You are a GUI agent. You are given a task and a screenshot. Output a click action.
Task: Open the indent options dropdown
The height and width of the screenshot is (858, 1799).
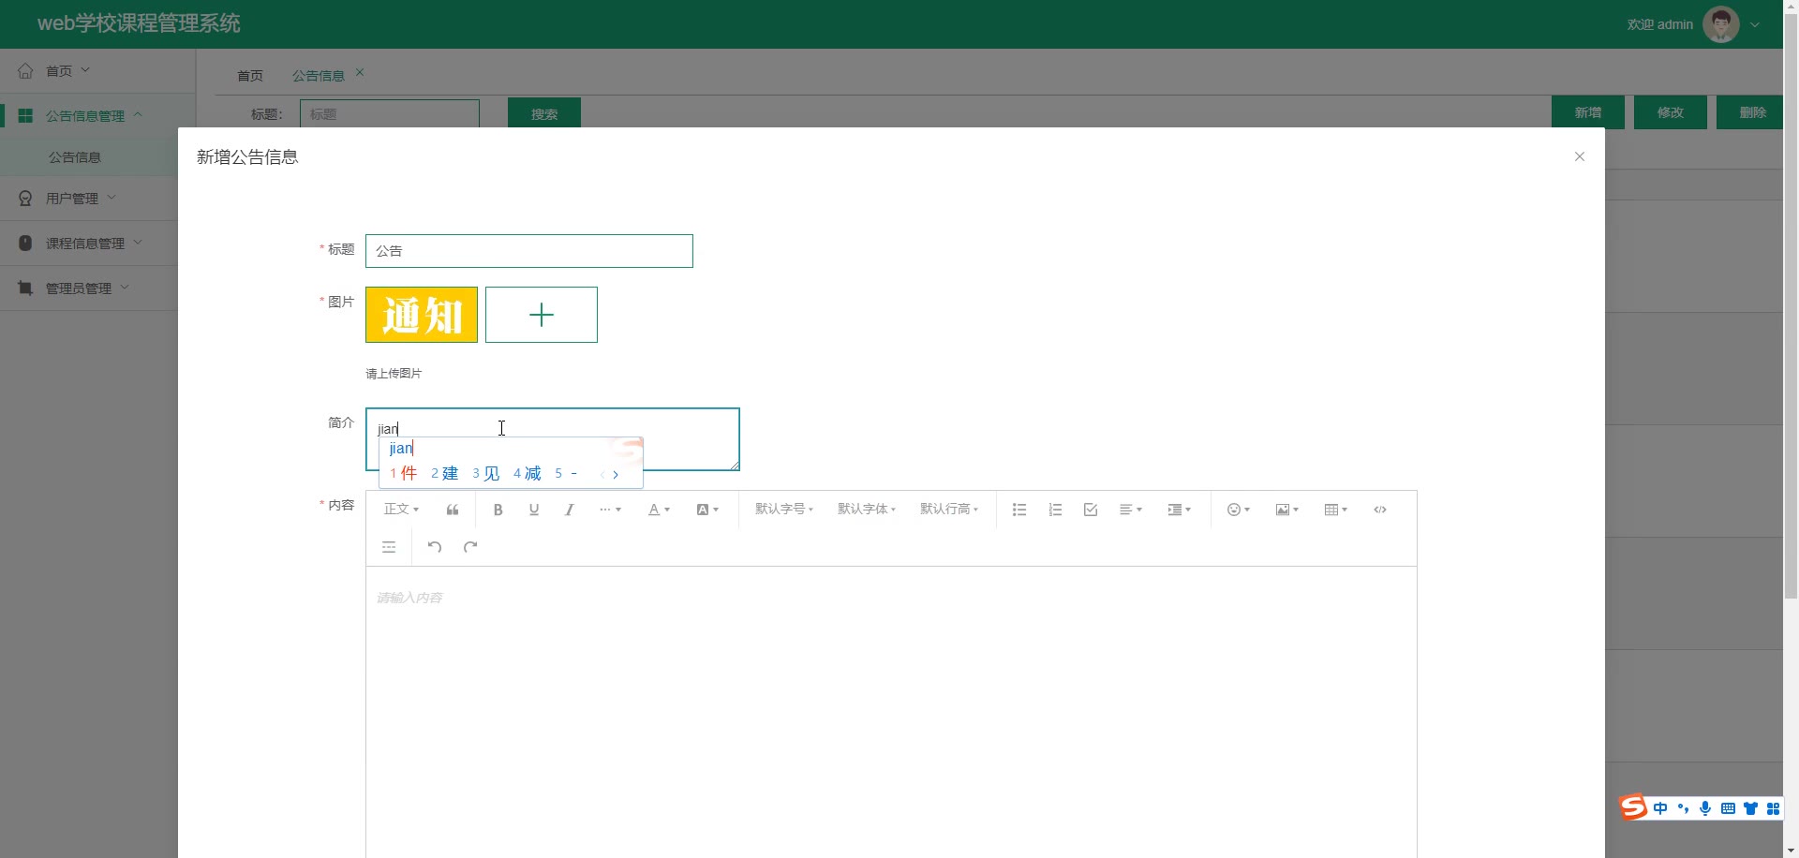[x=1180, y=510]
